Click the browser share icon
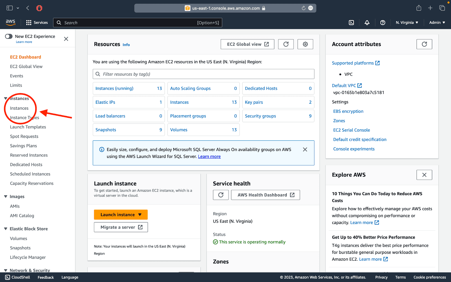This screenshot has height=282, width=451. [x=419, y=8]
